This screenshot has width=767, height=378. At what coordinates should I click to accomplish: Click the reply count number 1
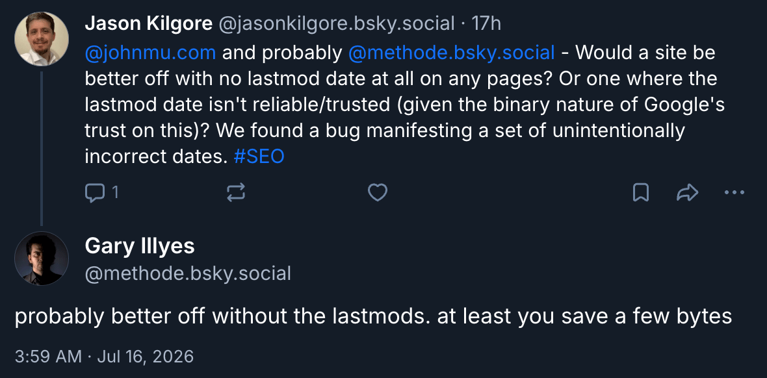pyautogui.click(x=116, y=193)
